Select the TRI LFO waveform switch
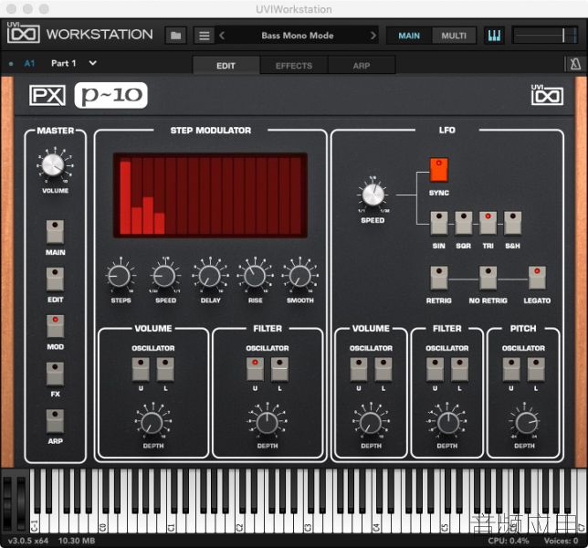Screen dimensions: 588x548 pyautogui.click(x=488, y=223)
